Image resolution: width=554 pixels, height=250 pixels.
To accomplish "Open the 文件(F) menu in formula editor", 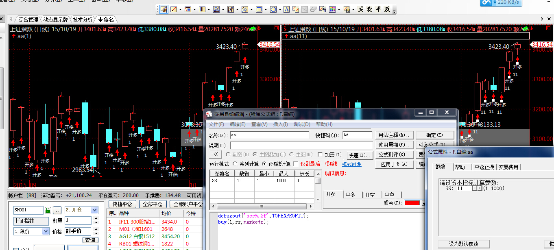I will [x=216, y=124].
